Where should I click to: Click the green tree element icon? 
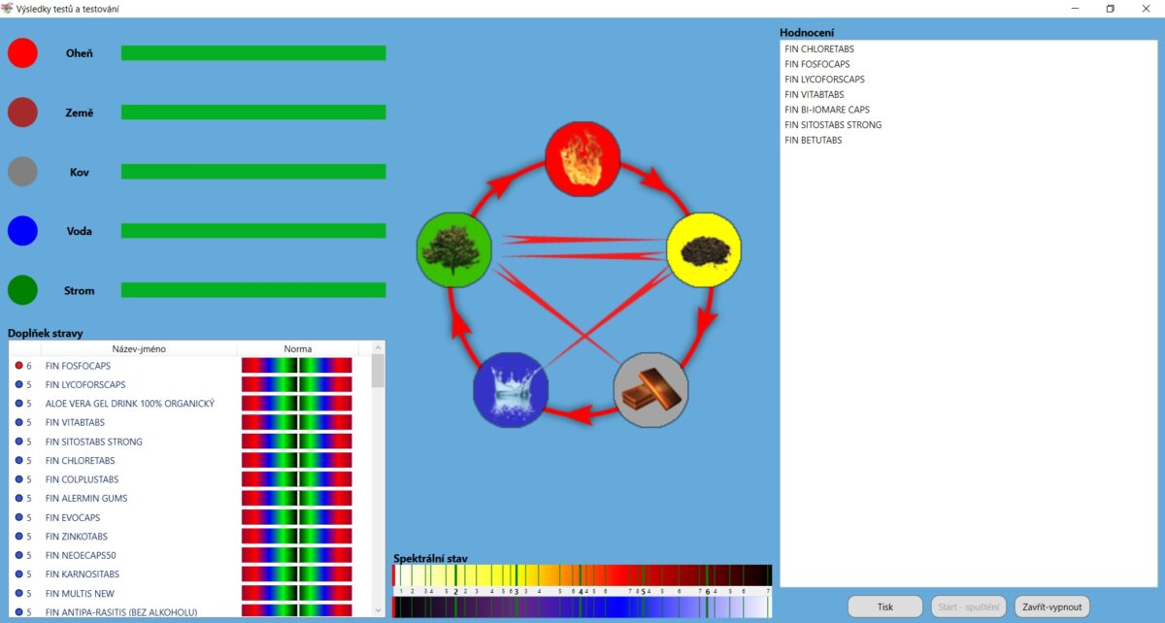(x=453, y=251)
